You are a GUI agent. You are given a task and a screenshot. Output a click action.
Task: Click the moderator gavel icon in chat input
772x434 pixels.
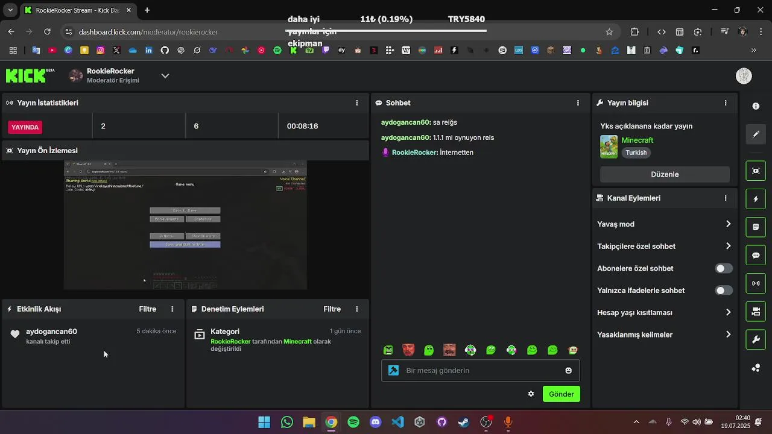(394, 371)
